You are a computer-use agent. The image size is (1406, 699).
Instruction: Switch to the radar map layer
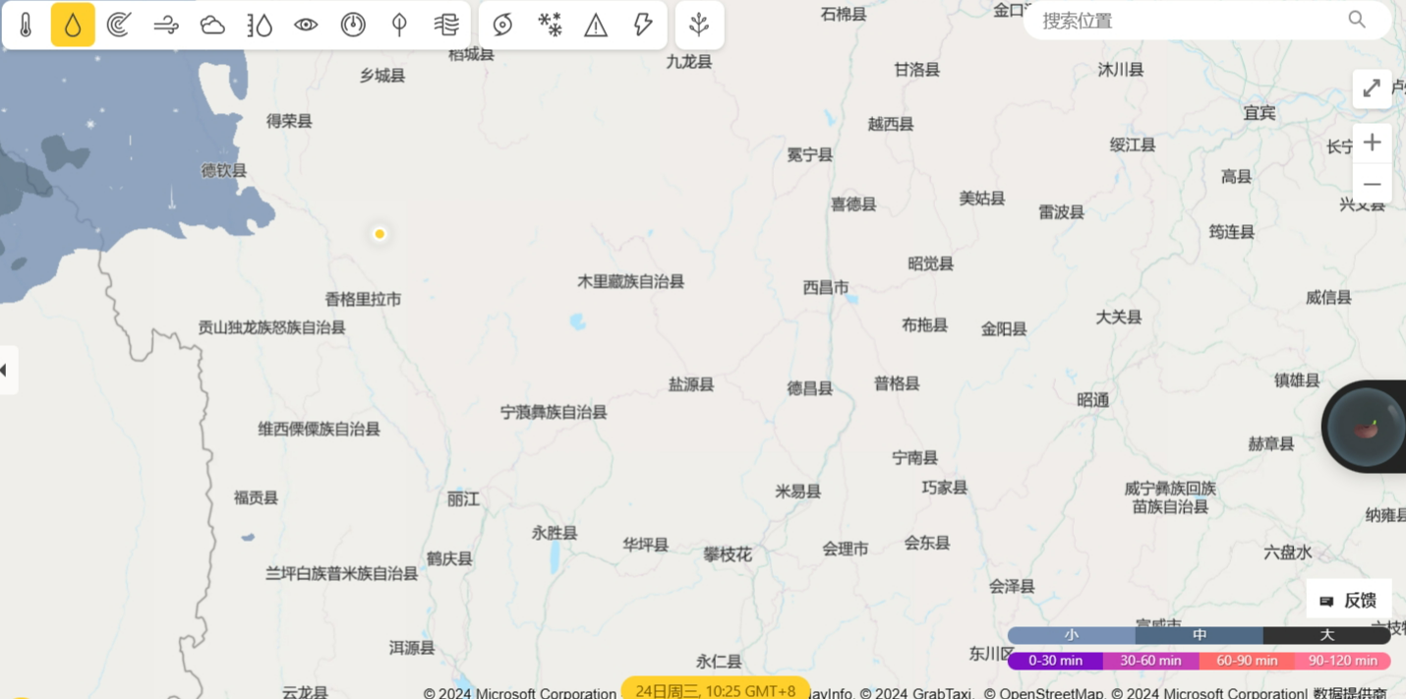coord(119,25)
